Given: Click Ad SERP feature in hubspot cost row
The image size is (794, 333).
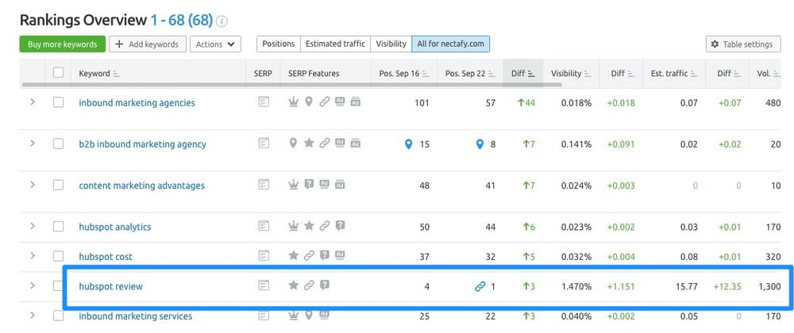Looking at the screenshot, I should (340, 255).
